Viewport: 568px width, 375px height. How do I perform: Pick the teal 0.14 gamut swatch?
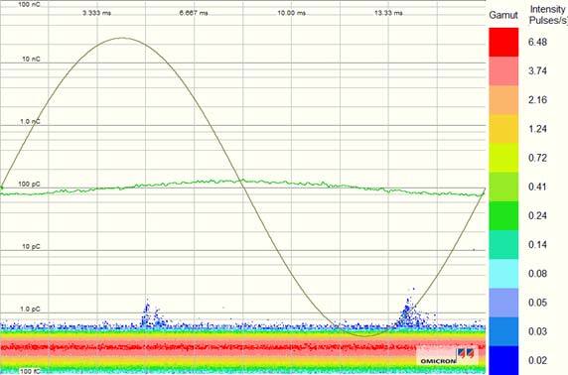click(x=503, y=245)
